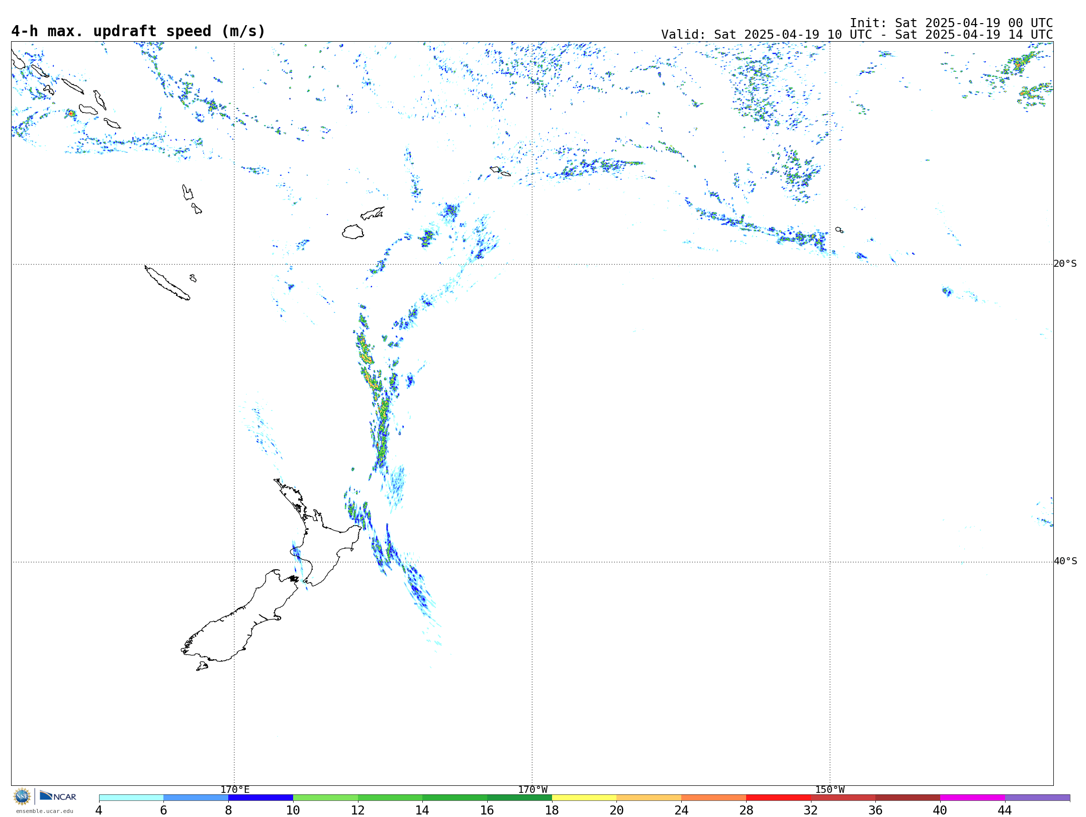Click Fiji's Viti Levu island outline
This screenshot has width=1086, height=817.
[x=353, y=232]
